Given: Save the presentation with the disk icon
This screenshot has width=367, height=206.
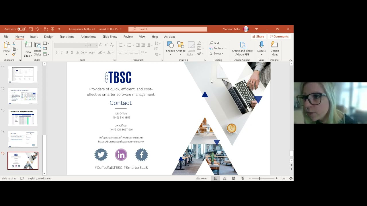Looking at the screenshot, I should point(31,29).
